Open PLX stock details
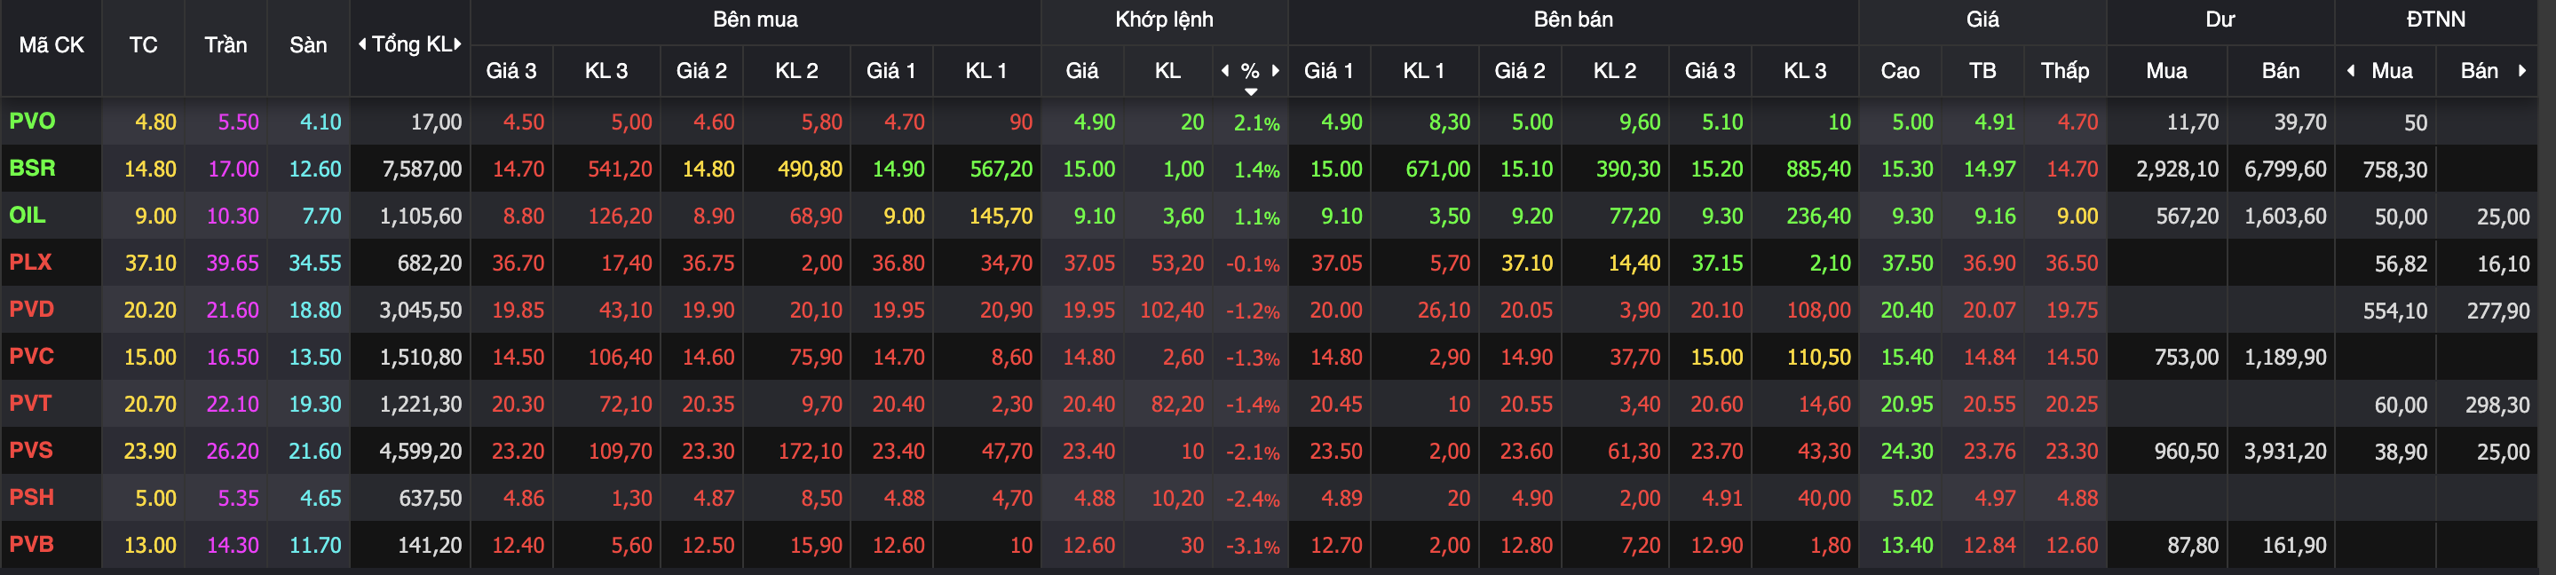This screenshot has width=2556, height=575. coord(30,263)
